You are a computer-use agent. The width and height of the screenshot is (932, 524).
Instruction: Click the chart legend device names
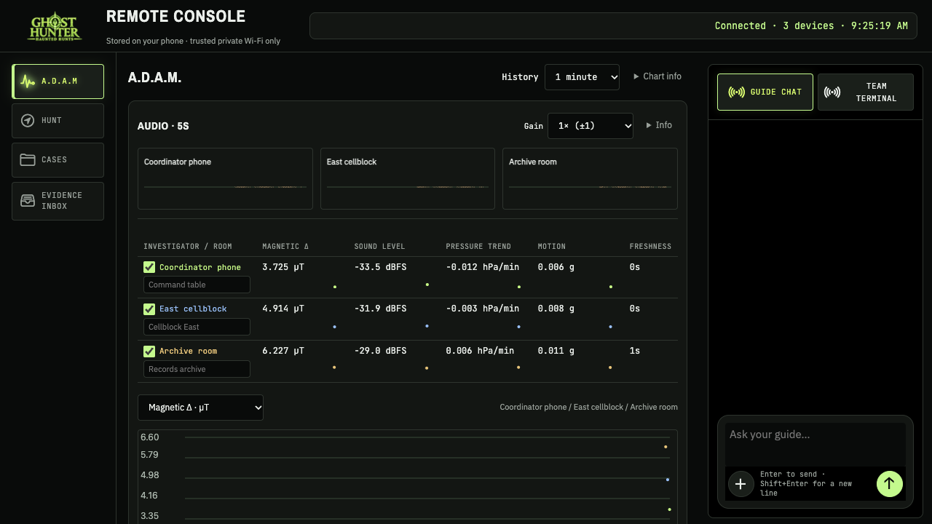tap(588, 408)
